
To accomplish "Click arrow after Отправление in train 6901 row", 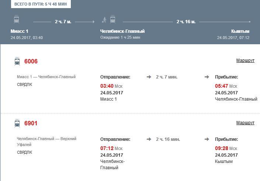I will point(149,139).
